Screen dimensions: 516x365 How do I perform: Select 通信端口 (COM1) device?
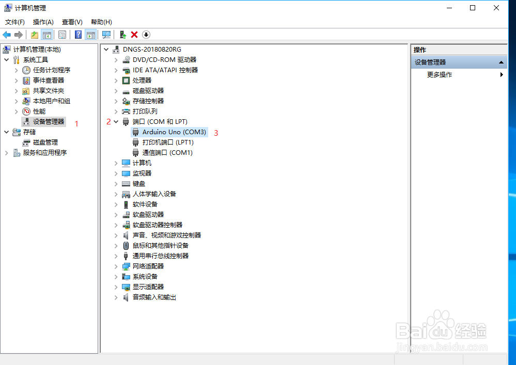[x=167, y=153]
